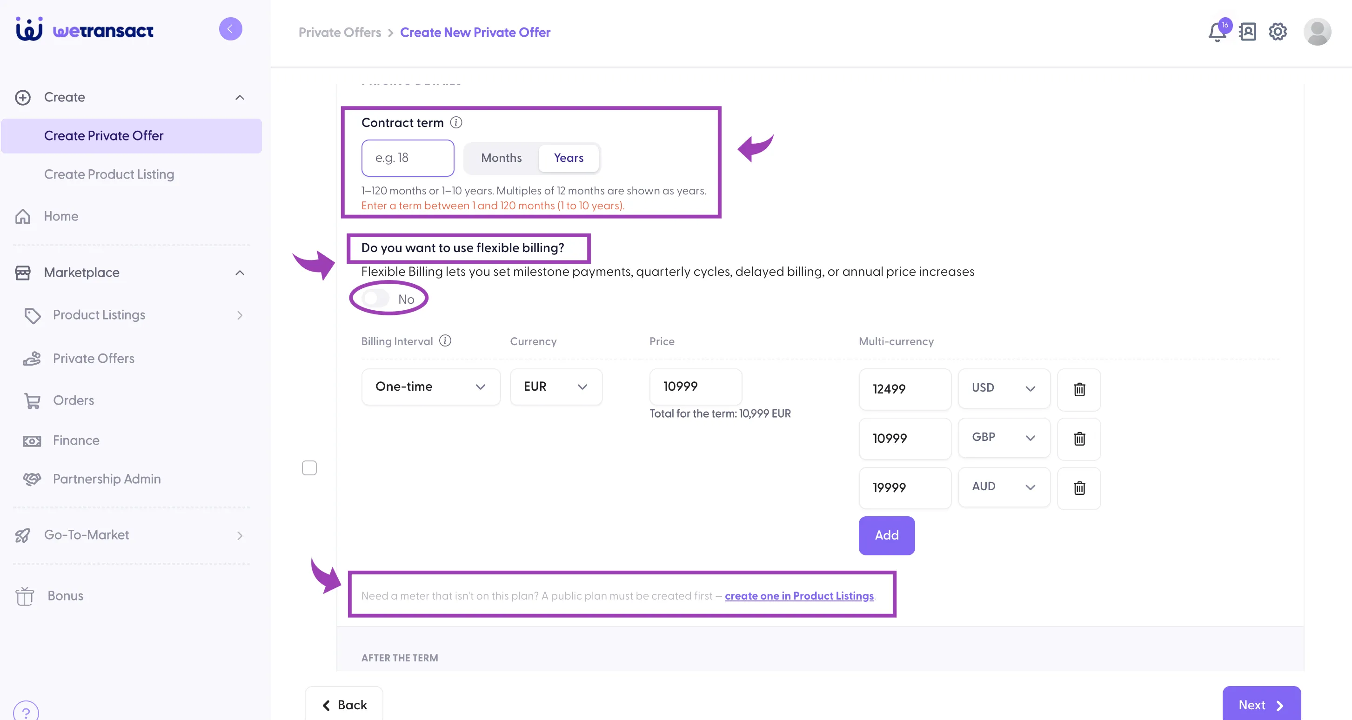Open the settings gear
This screenshot has height=720, width=1352.
(1278, 32)
